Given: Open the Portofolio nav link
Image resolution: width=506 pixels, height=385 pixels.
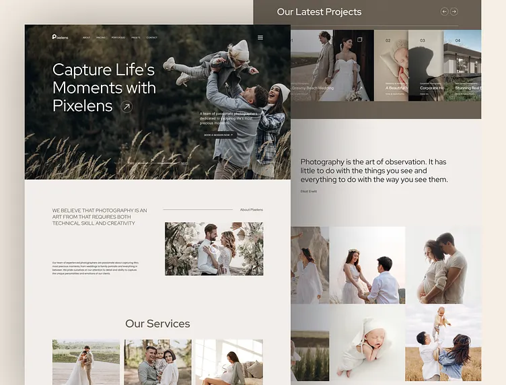Looking at the screenshot, I should [x=118, y=38].
